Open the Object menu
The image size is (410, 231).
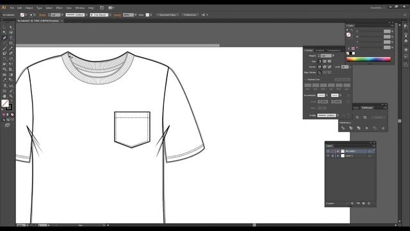[29, 8]
